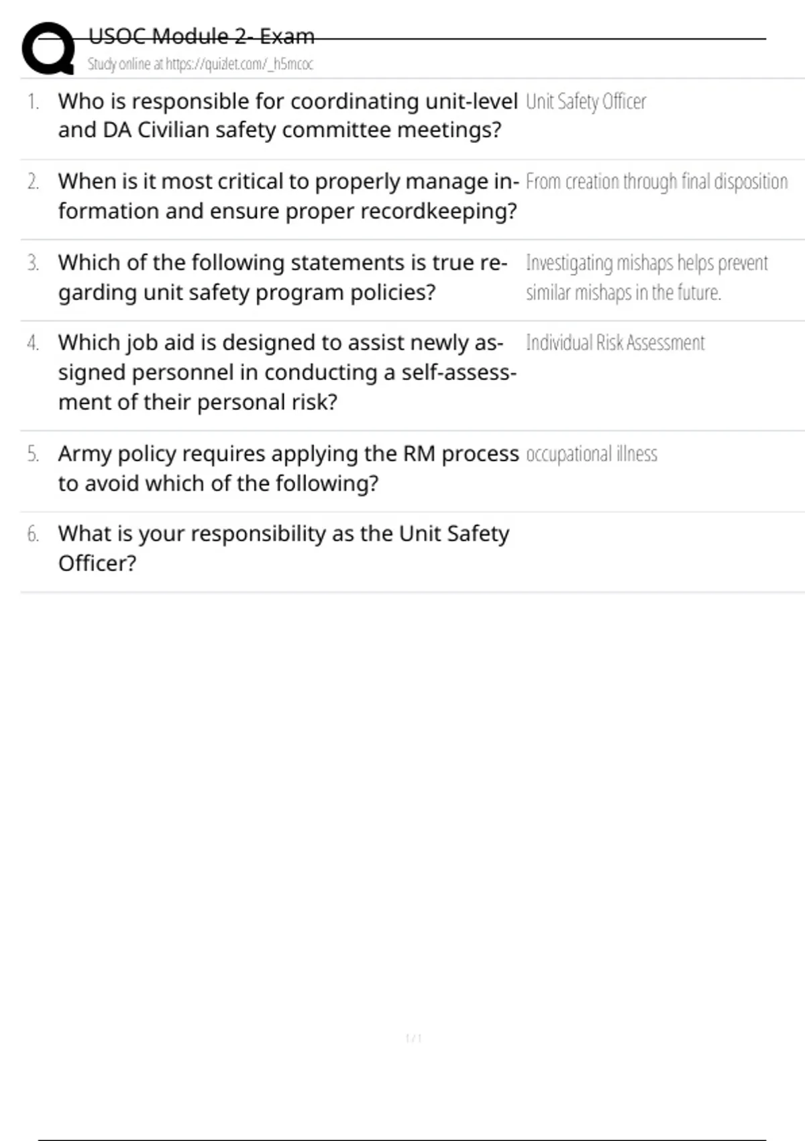The image size is (805, 1141).
Task: Click the number 4 list marker
Action: [33, 343]
